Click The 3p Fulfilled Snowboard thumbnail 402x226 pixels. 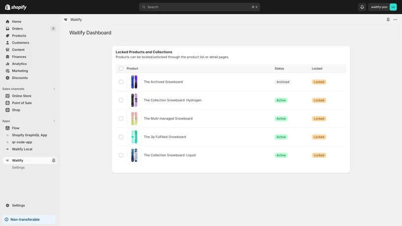point(134,137)
